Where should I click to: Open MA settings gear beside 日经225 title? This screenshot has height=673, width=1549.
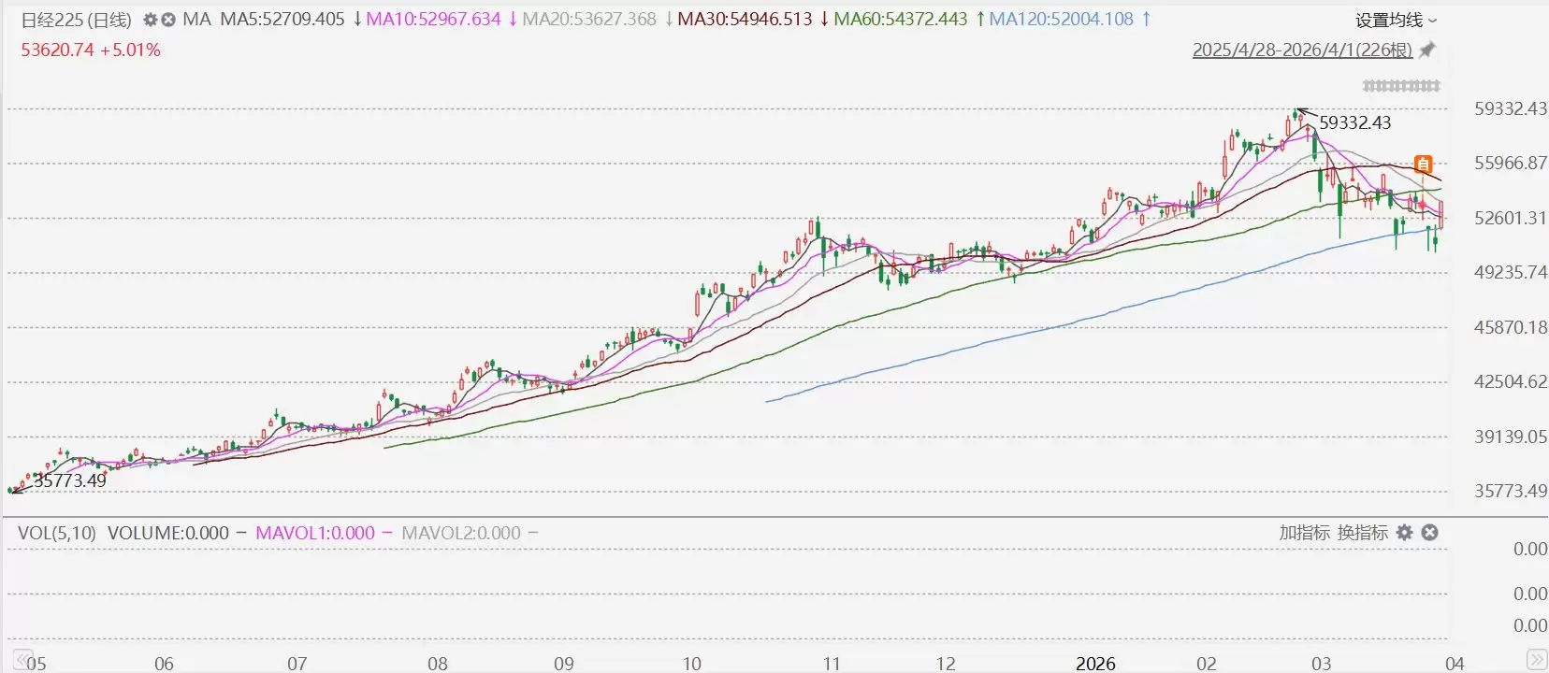point(150,20)
